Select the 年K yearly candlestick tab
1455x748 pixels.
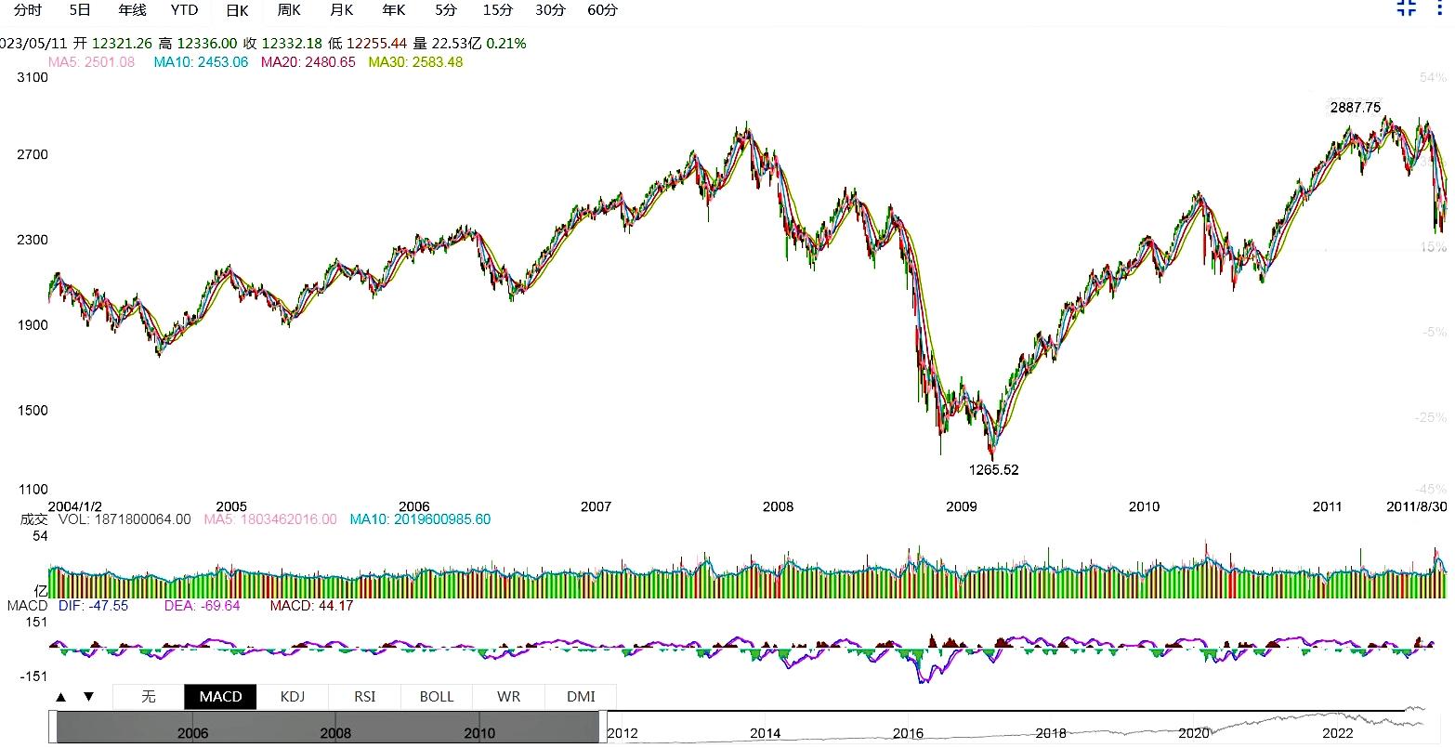[x=394, y=10]
